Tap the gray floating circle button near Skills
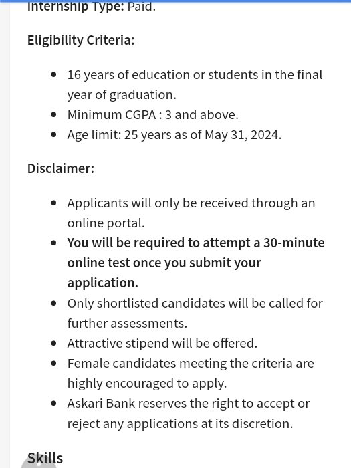351x468 pixels. [39, 461]
